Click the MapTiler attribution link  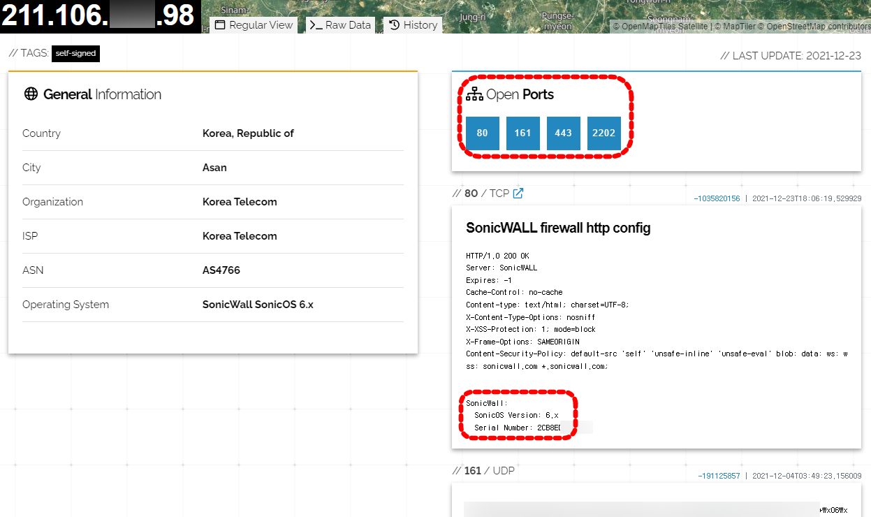(x=735, y=27)
